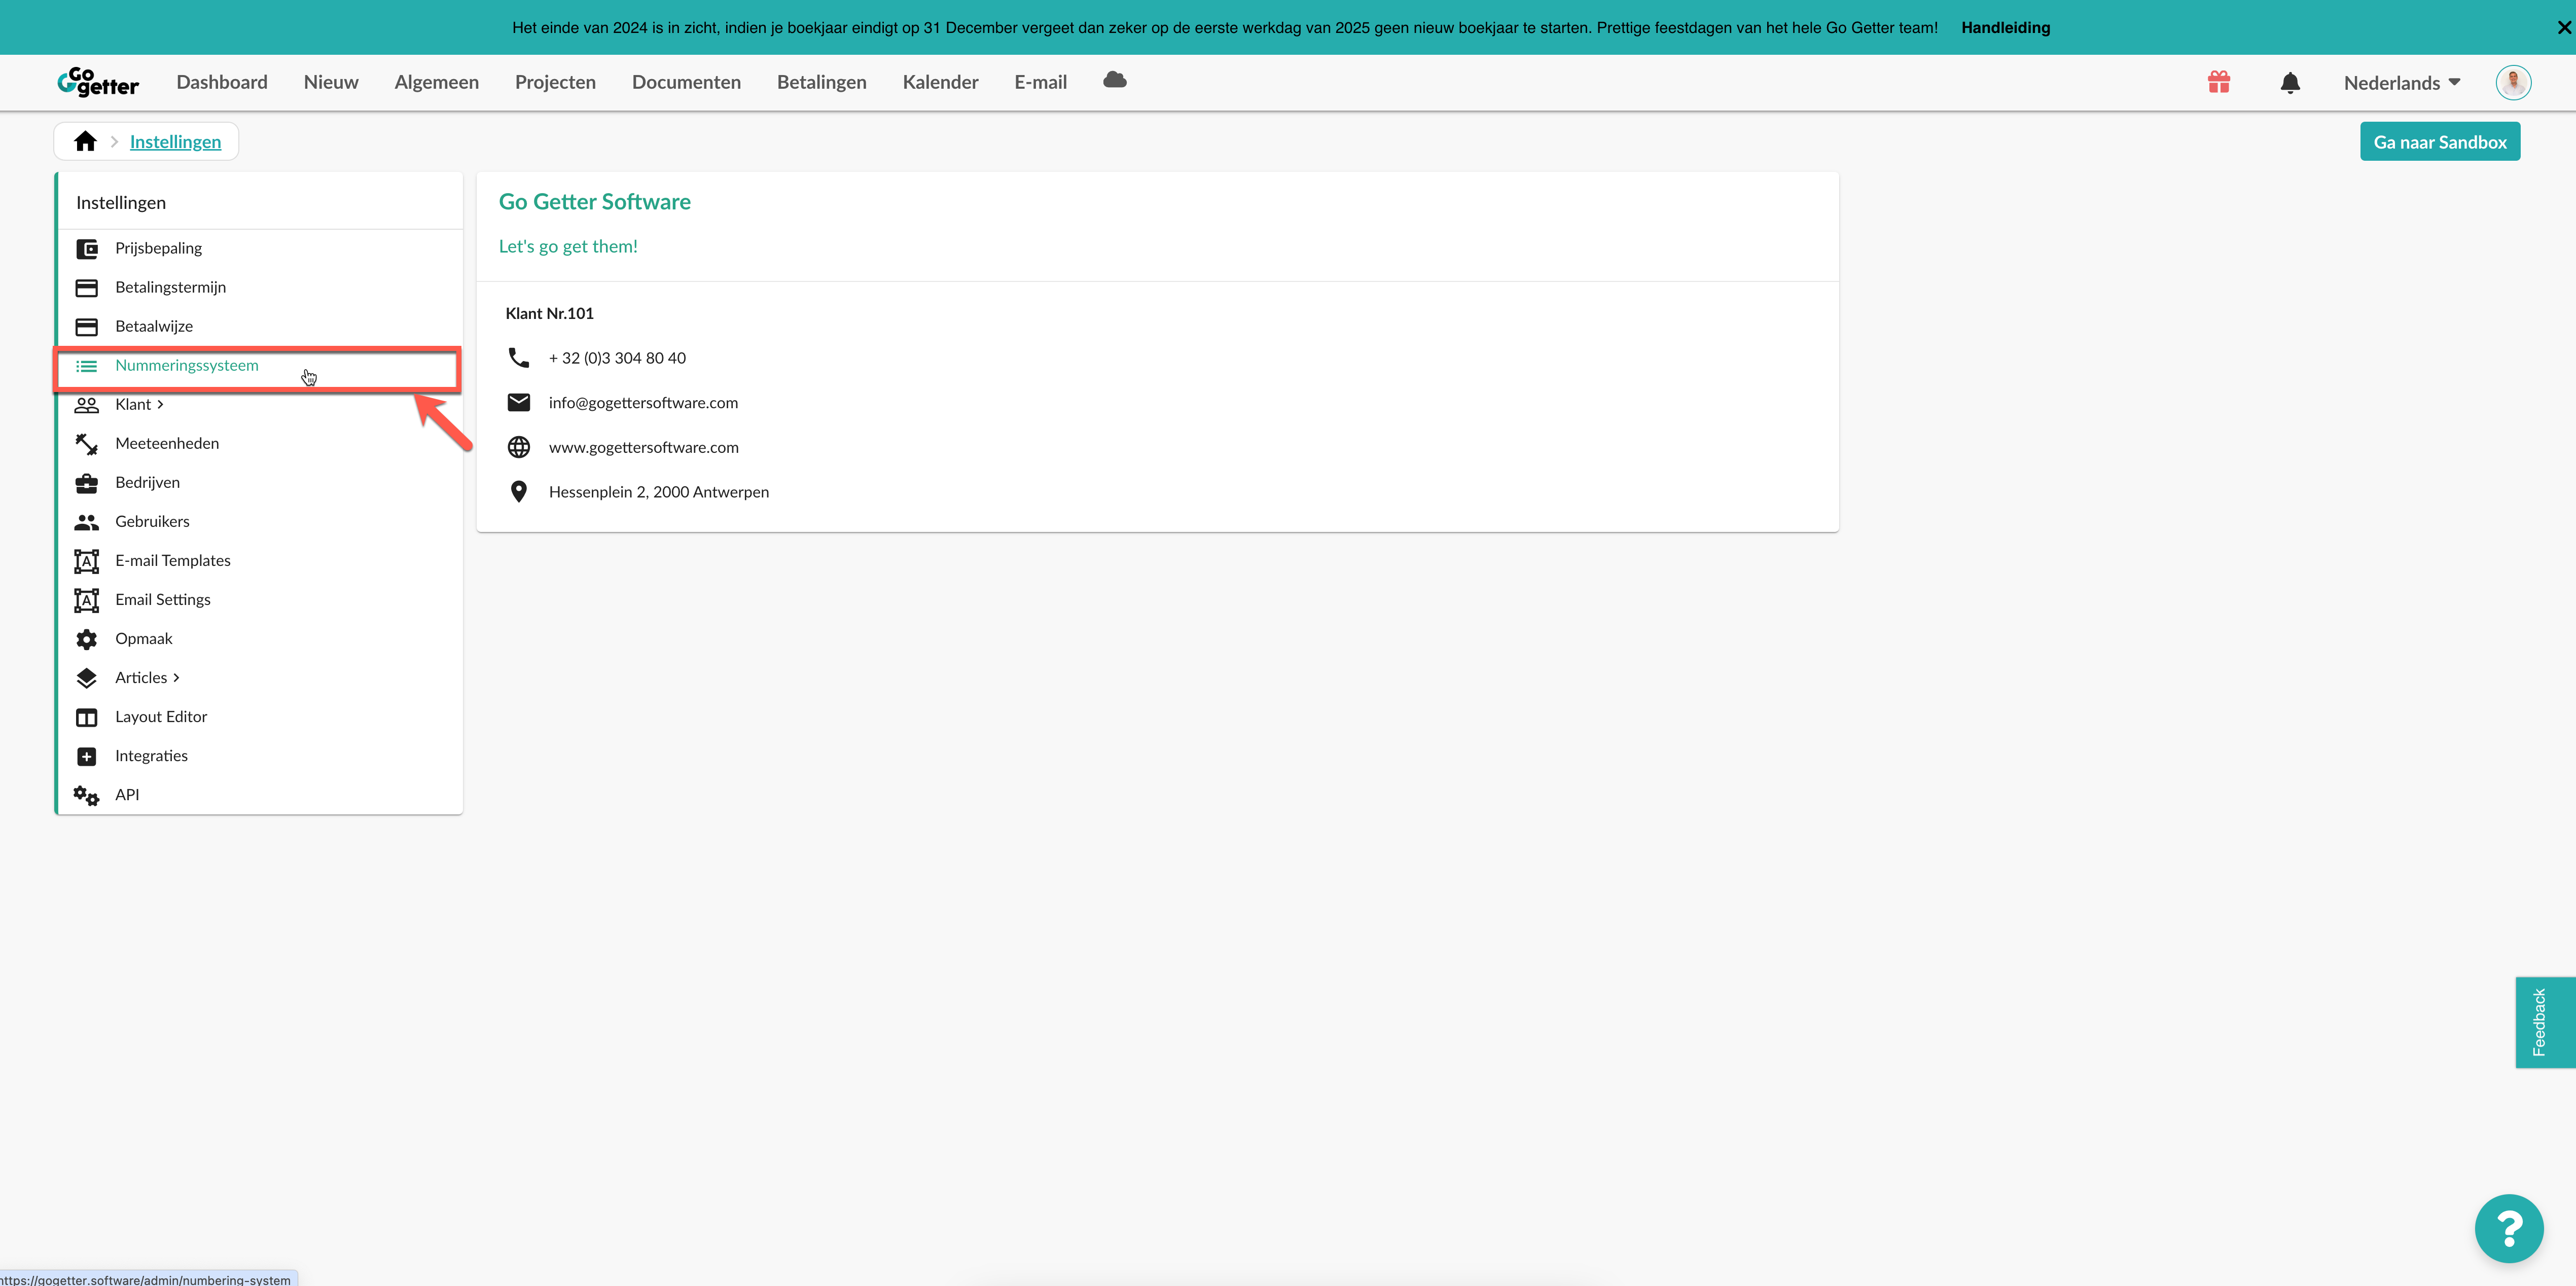Click the Betalingstermijn card icon

(x=87, y=287)
